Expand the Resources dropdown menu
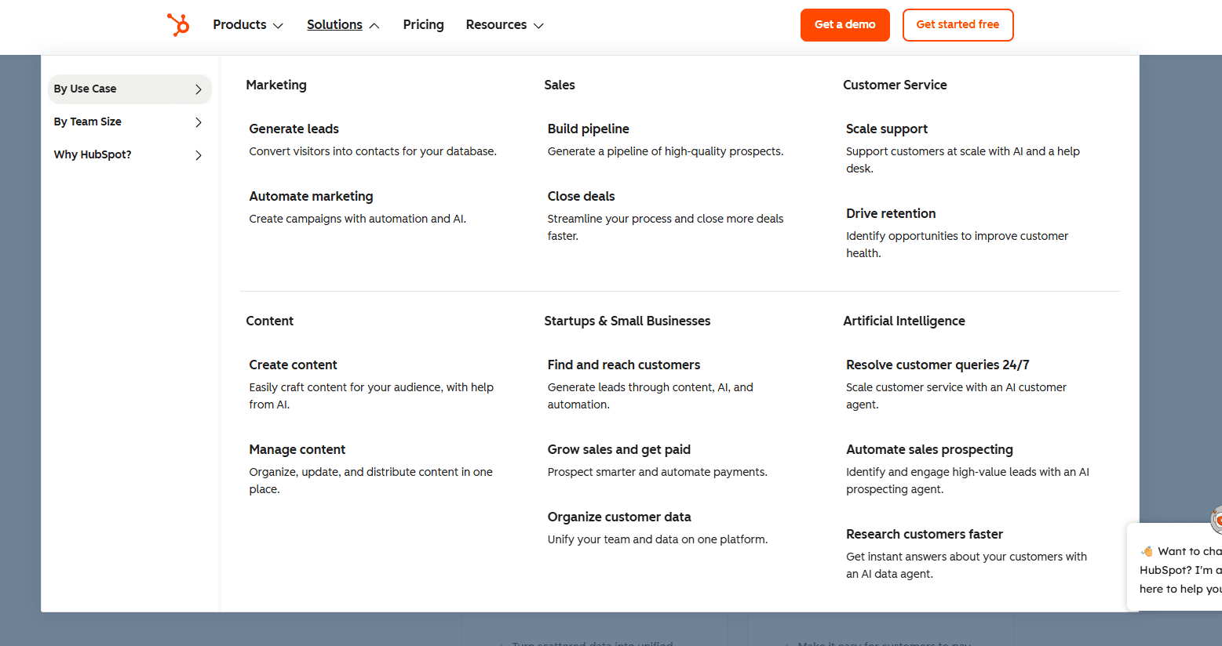The width and height of the screenshot is (1222, 646). click(x=505, y=25)
